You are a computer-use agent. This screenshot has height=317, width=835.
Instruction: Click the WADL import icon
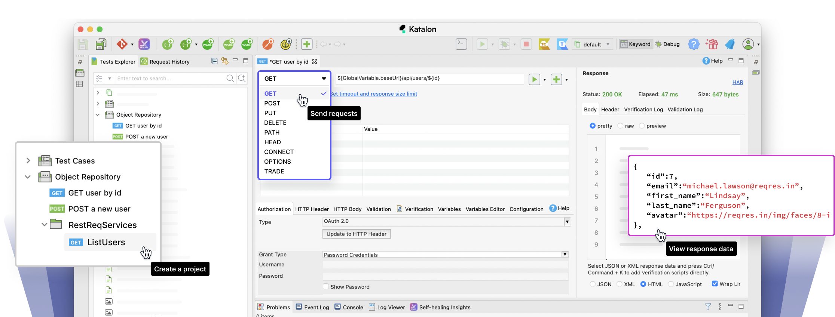[208, 44]
